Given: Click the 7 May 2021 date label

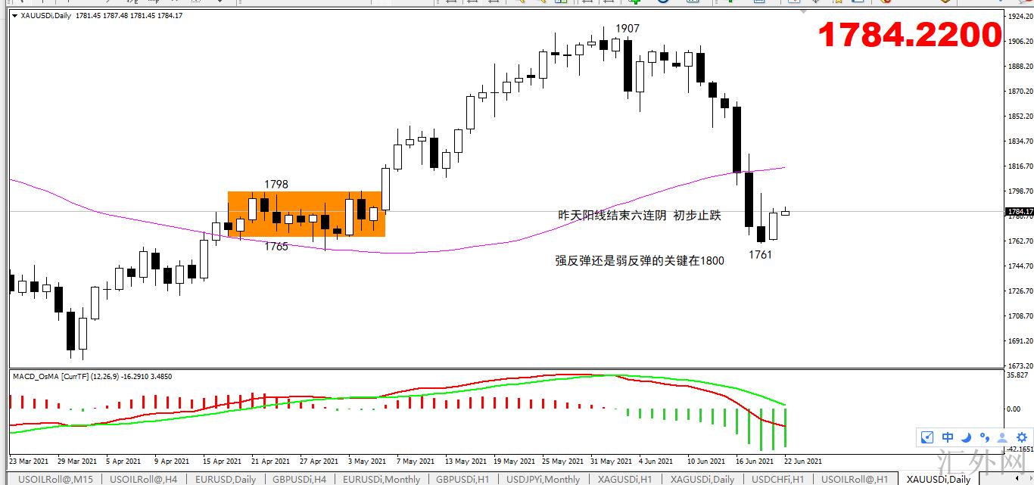Looking at the screenshot, I should pos(417,461).
